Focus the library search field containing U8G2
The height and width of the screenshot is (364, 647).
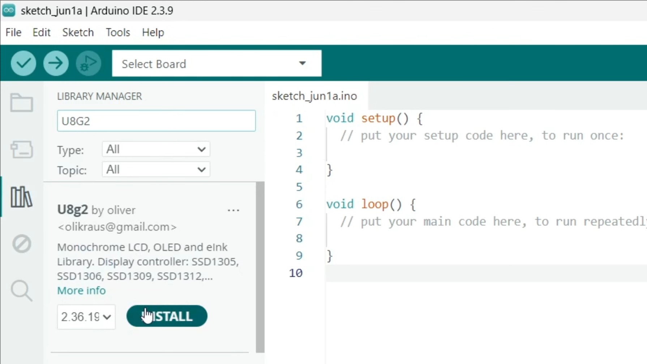tap(156, 121)
